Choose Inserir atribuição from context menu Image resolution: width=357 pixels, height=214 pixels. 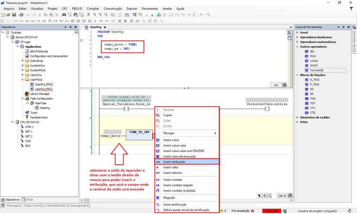tap(174, 162)
